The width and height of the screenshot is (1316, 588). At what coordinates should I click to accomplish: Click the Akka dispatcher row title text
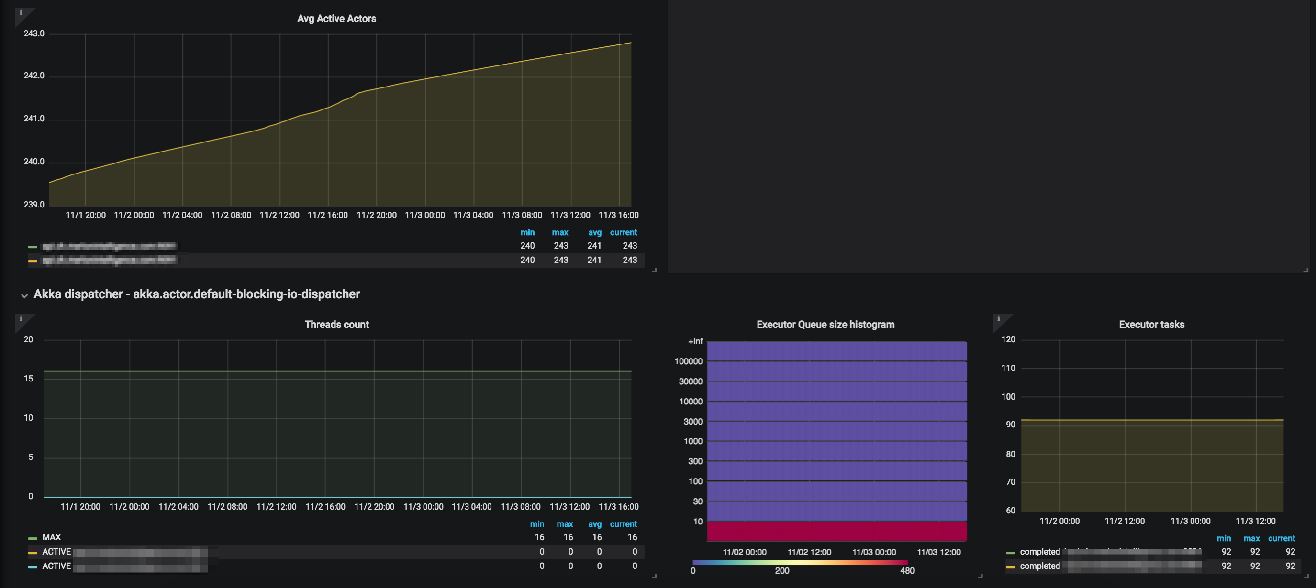[x=197, y=294]
